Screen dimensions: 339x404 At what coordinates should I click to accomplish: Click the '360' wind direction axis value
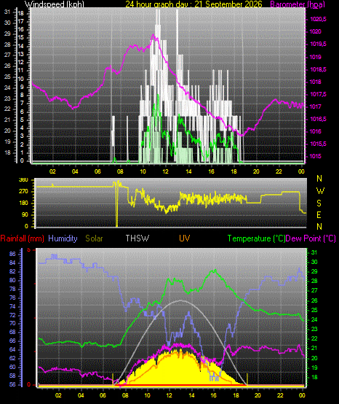click(24, 180)
